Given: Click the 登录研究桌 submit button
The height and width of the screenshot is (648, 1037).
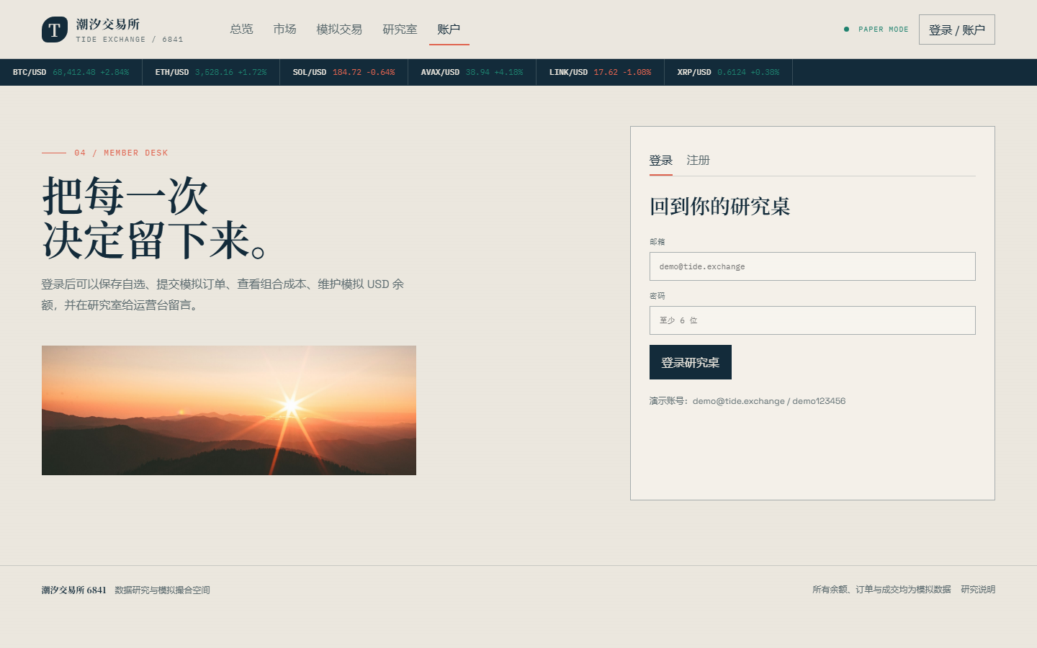Looking at the screenshot, I should pyautogui.click(x=690, y=362).
